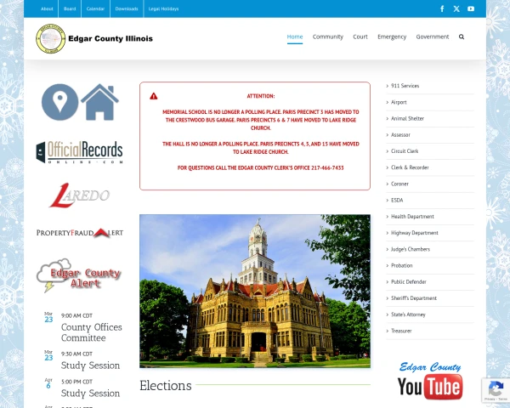
Task: Click the search magnifier icon
Action: (462, 37)
